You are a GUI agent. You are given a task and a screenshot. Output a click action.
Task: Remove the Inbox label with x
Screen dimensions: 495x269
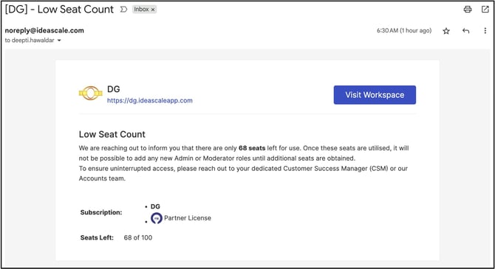(x=153, y=10)
